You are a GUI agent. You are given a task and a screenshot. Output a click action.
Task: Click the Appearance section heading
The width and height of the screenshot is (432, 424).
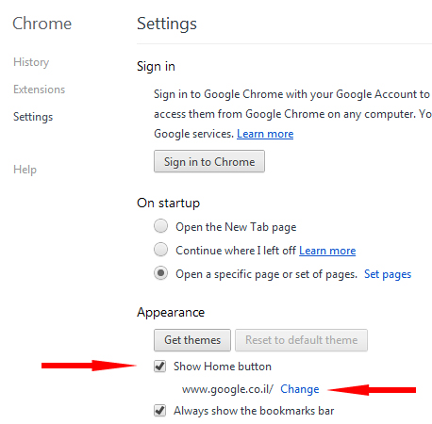171,313
